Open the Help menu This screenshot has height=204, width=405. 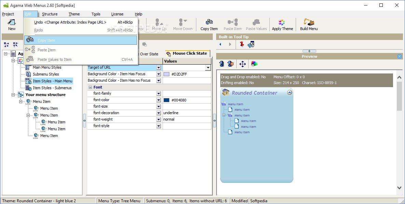point(138,14)
